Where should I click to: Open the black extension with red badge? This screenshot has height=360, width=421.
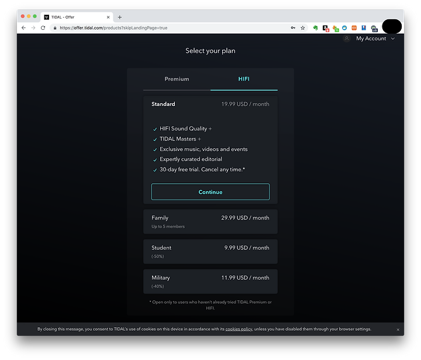point(326,28)
